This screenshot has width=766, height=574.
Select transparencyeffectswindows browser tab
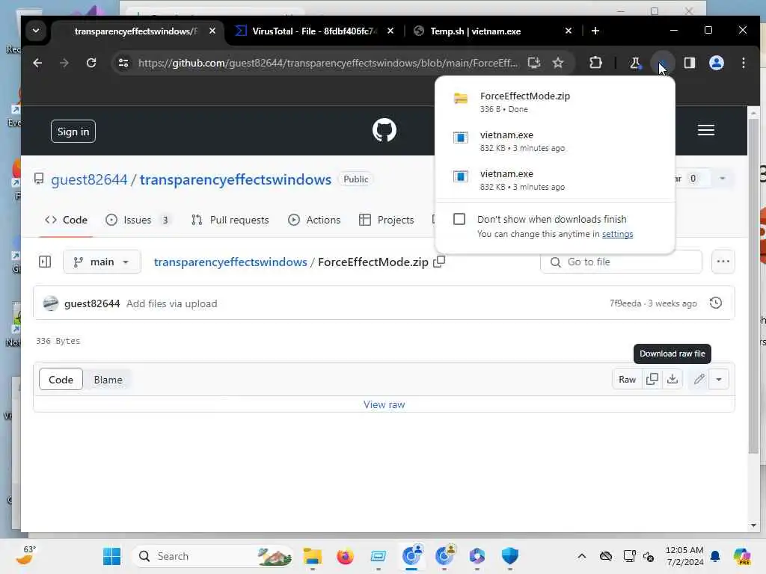point(136,31)
